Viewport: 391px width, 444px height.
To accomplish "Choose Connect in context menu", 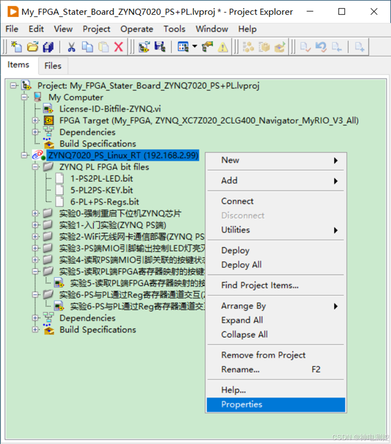I will (x=276, y=201).
